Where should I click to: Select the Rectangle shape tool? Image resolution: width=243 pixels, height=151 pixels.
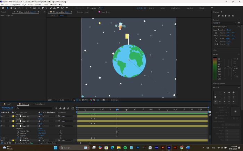39,8
